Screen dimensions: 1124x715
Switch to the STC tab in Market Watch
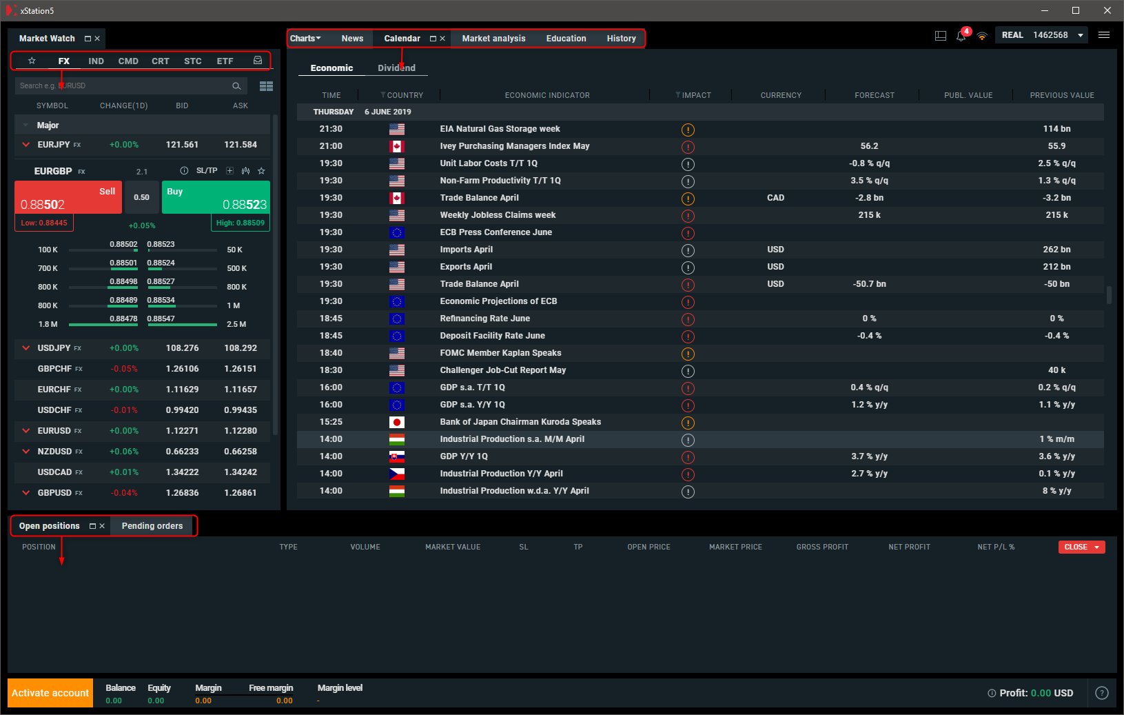(x=193, y=61)
